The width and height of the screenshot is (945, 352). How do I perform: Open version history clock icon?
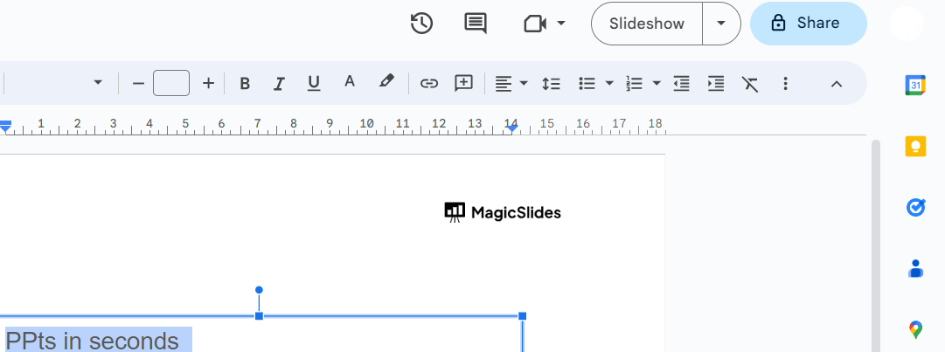coord(422,24)
